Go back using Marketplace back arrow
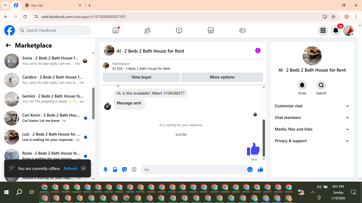The image size is (362, 203). coord(8,45)
